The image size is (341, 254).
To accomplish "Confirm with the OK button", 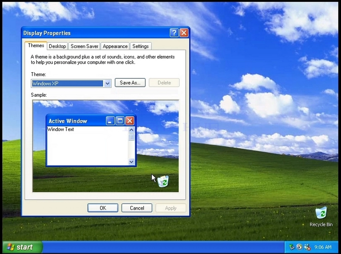I will 103,208.
